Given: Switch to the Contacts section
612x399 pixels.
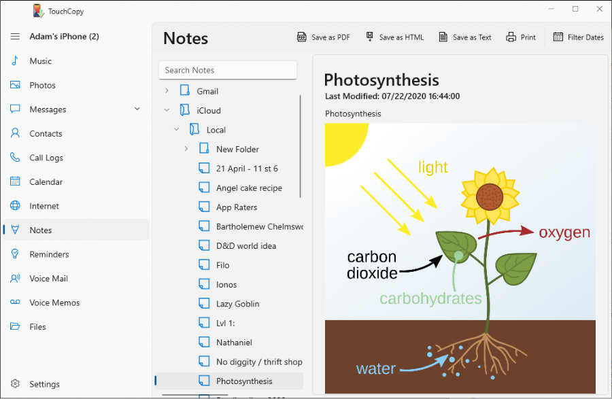Looking at the screenshot, I should [x=46, y=134].
